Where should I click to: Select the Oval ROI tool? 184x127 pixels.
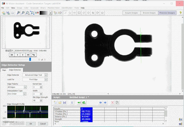pyautogui.click(x=88, y=13)
